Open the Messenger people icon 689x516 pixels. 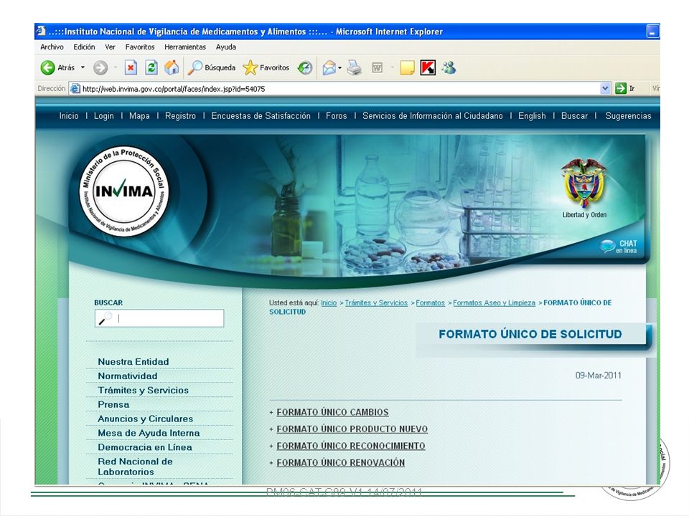pos(449,67)
